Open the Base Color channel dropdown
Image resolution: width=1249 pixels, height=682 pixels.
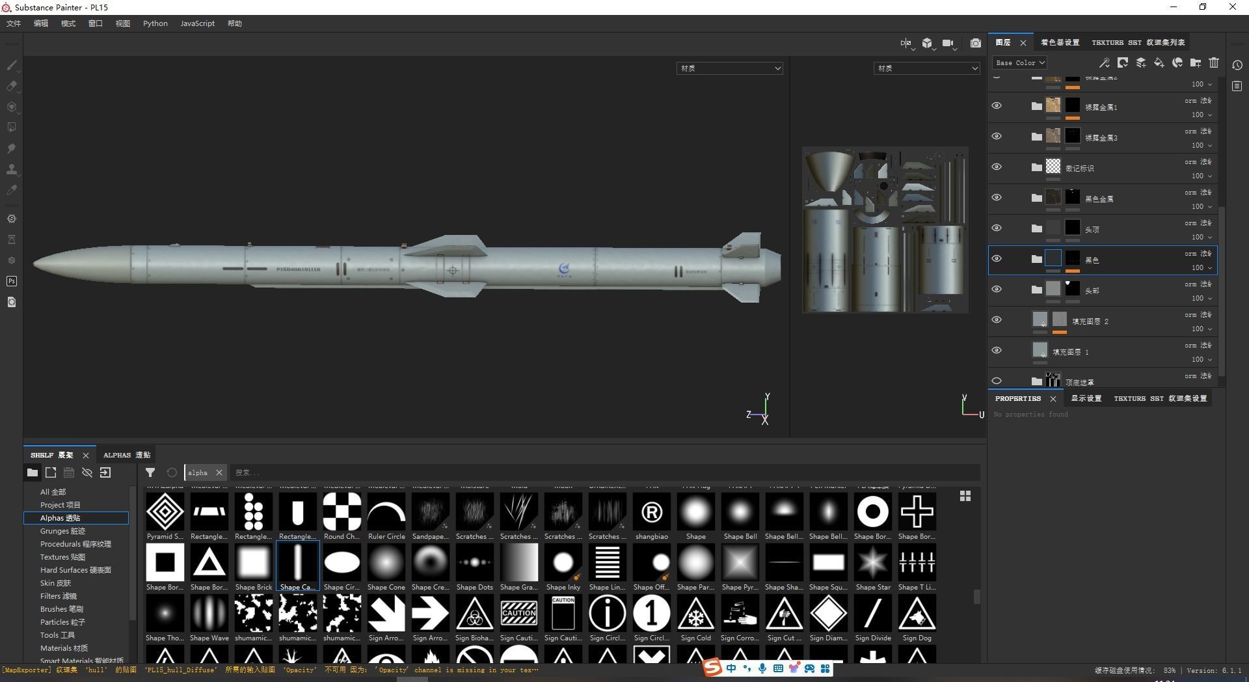(x=1019, y=62)
